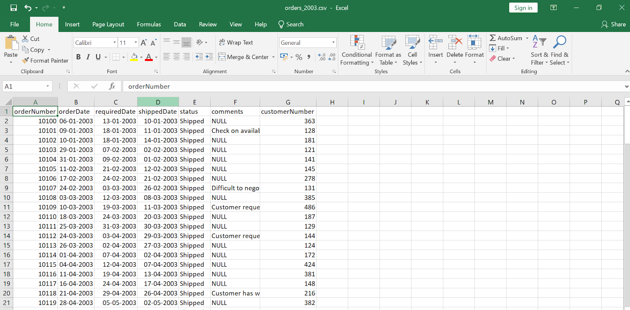Click the Share button

[613, 24]
